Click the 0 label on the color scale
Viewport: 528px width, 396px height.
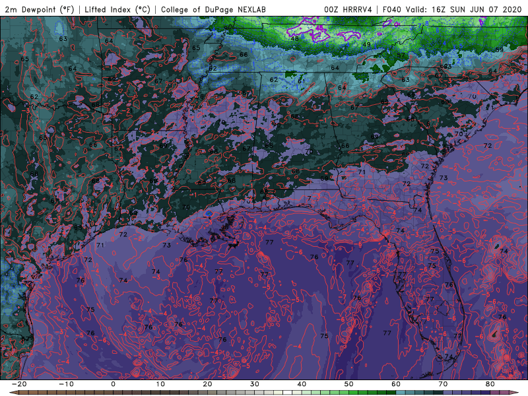pos(113,384)
